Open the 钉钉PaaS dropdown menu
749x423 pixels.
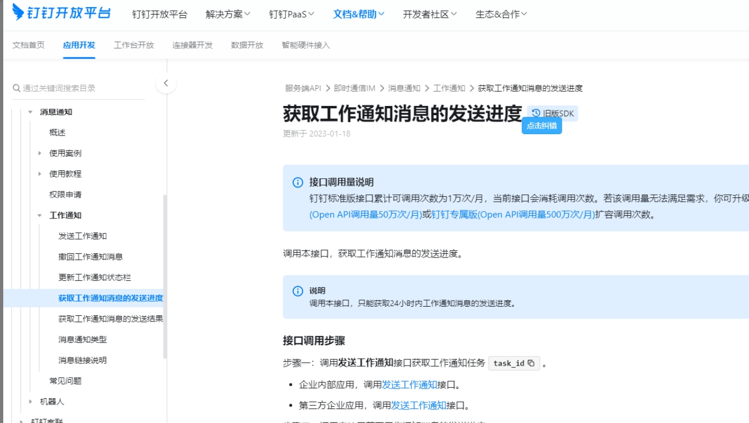point(292,15)
